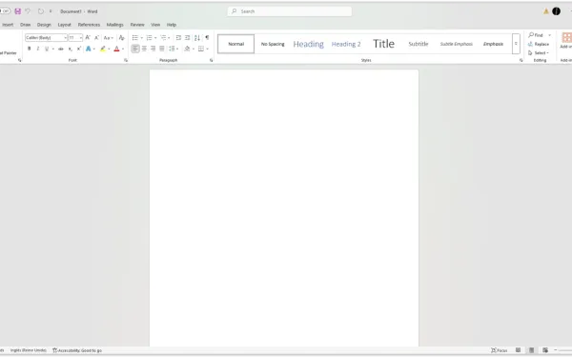Open Font dialog box launcher
The height and width of the screenshot is (357, 572).
(x=126, y=61)
